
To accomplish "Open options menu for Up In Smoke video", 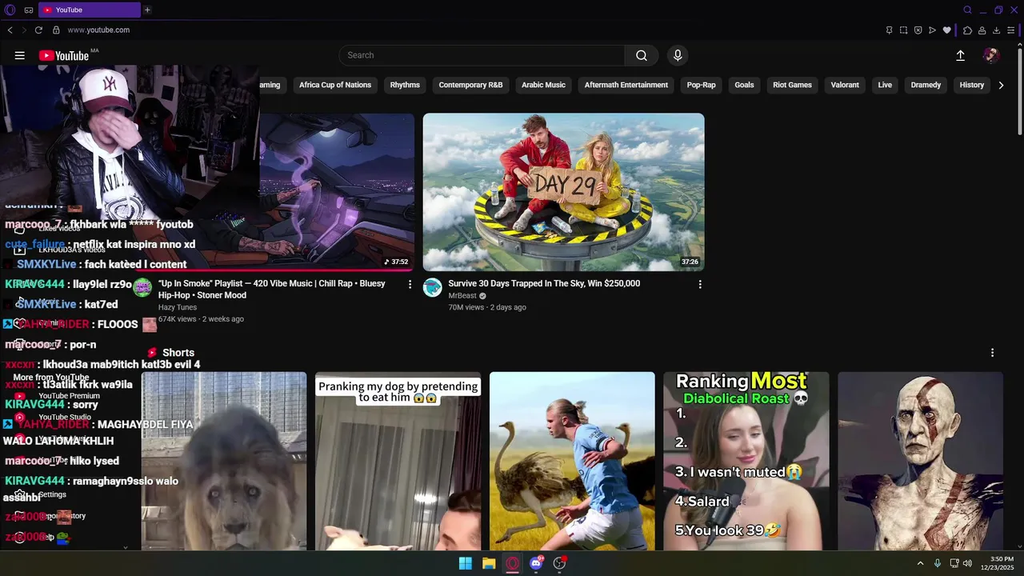I will pos(410,284).
